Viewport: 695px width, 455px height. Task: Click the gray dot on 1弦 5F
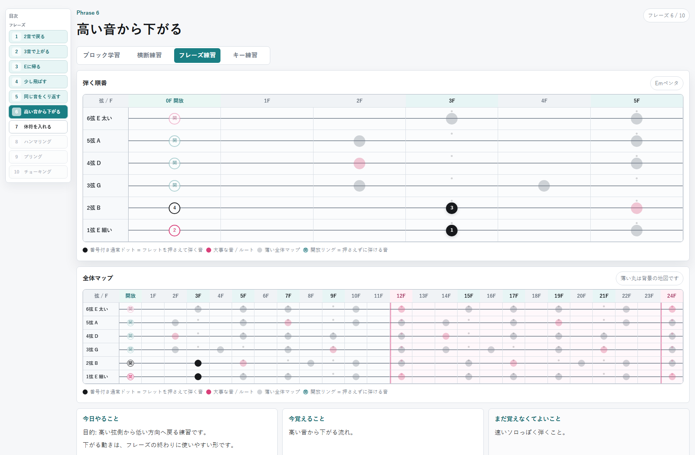[x=637, y=231]
